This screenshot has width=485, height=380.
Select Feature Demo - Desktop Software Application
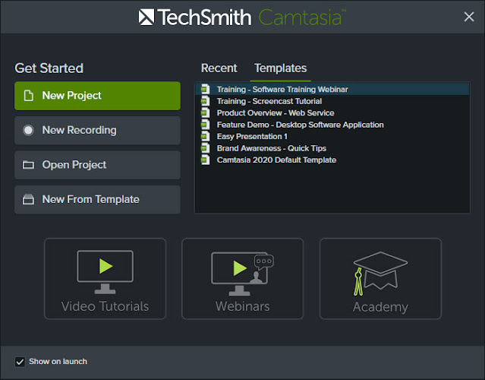[x=332, y=125]
